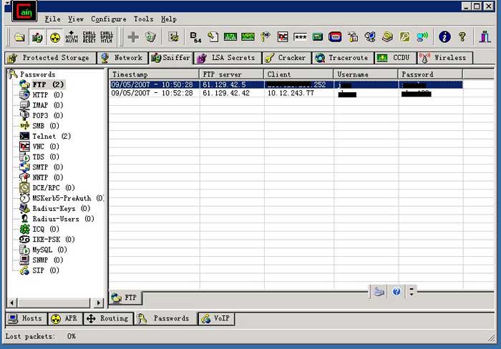Click the tree scrollbar right arrow
This screenshot has width=501, height=349.
click(99, 303)
